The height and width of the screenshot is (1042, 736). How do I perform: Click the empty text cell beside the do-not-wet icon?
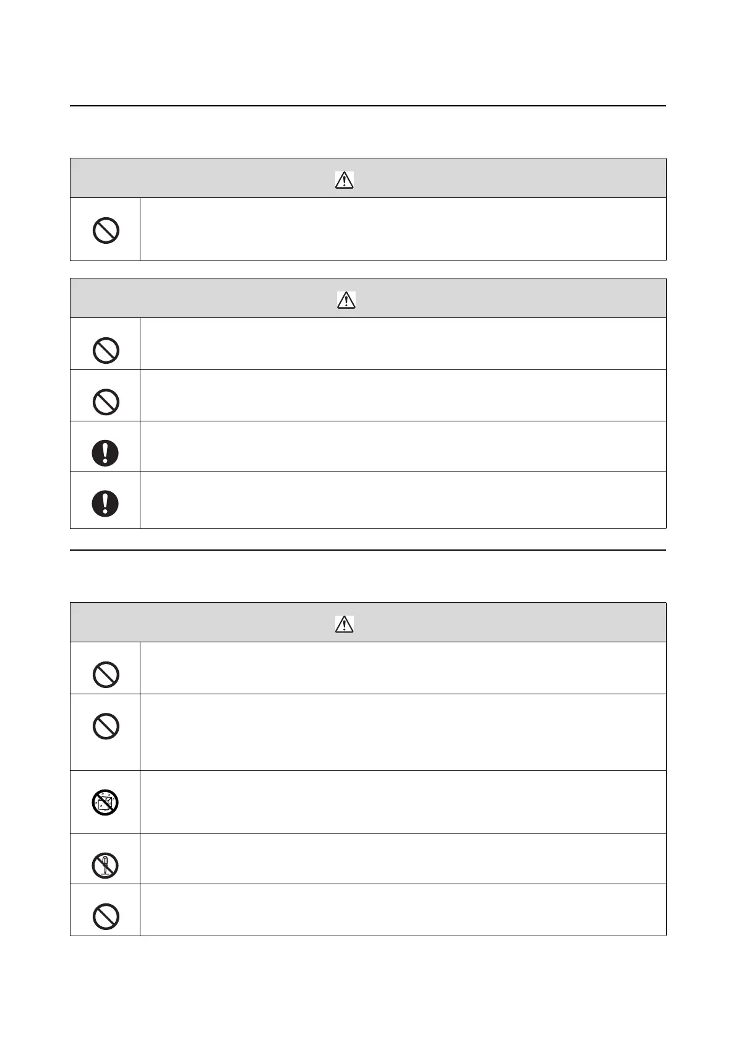point(403,802)
